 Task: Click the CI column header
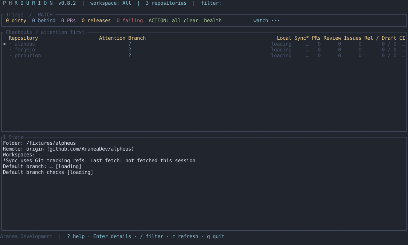coord(402,38)
